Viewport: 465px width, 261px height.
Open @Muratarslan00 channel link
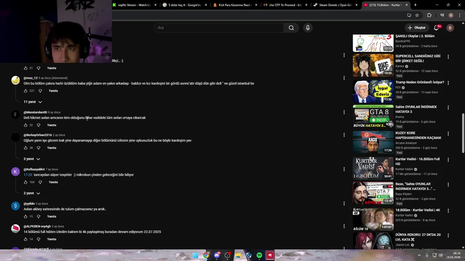point(35,112)
